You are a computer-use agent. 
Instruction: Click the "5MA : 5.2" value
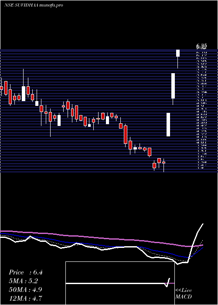(x=24, y=281)
